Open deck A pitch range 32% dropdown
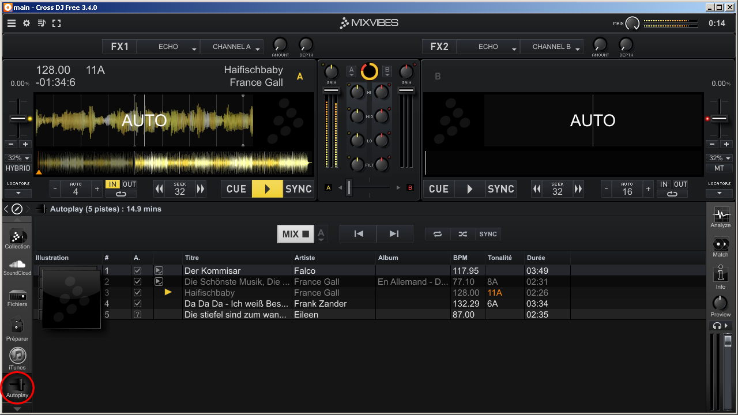This screenshot has width=738, height=415. [x=18, y=158]
